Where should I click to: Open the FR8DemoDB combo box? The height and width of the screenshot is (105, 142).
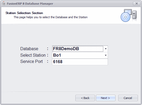[80, 49]
